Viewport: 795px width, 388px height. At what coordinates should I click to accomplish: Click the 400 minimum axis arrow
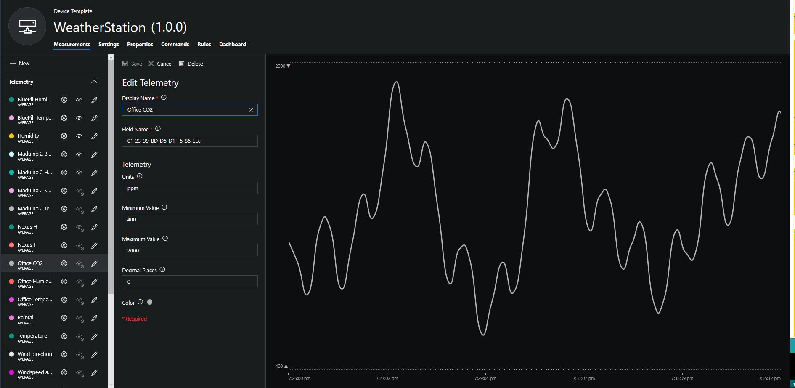click(286, 366)
